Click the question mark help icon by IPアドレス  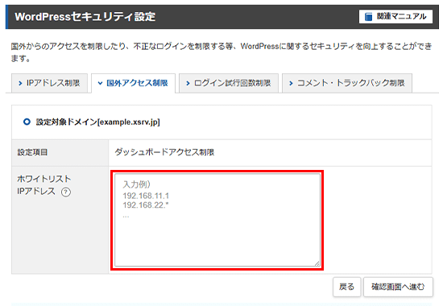(x=66, y=192)
